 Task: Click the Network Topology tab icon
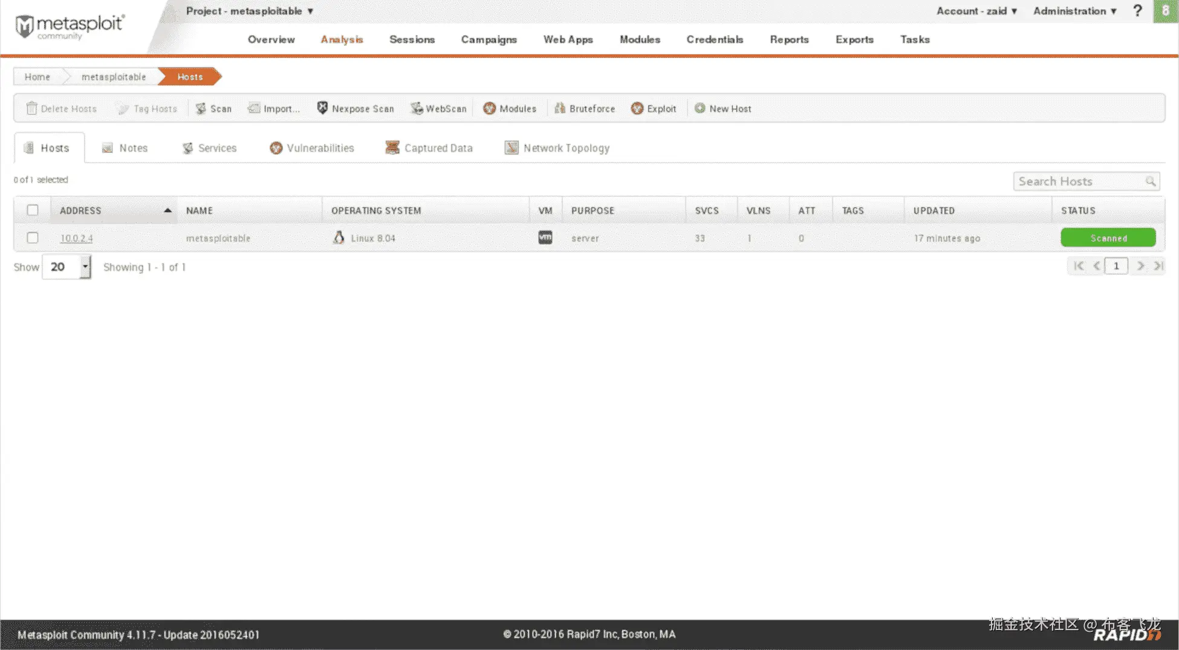click(512, 148)
